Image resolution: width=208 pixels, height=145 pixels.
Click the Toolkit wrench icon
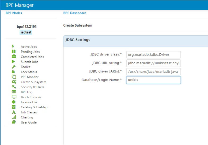point(14,67)
